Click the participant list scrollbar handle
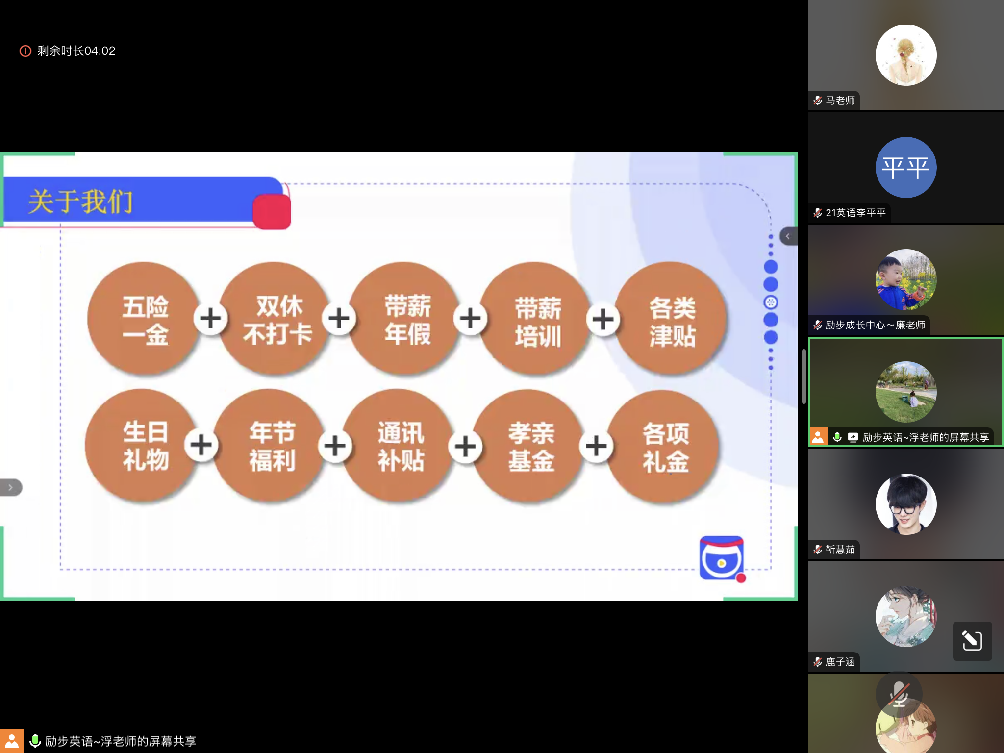The width and height of the screenshot is (1004, 753). coord(804,376)
